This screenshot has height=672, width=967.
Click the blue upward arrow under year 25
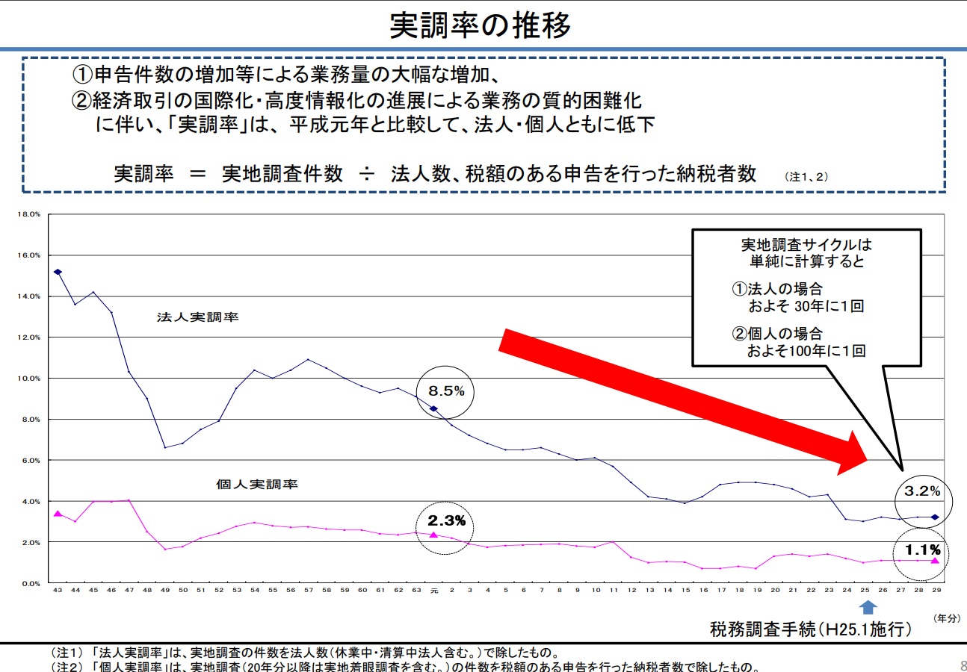point(867,607)
